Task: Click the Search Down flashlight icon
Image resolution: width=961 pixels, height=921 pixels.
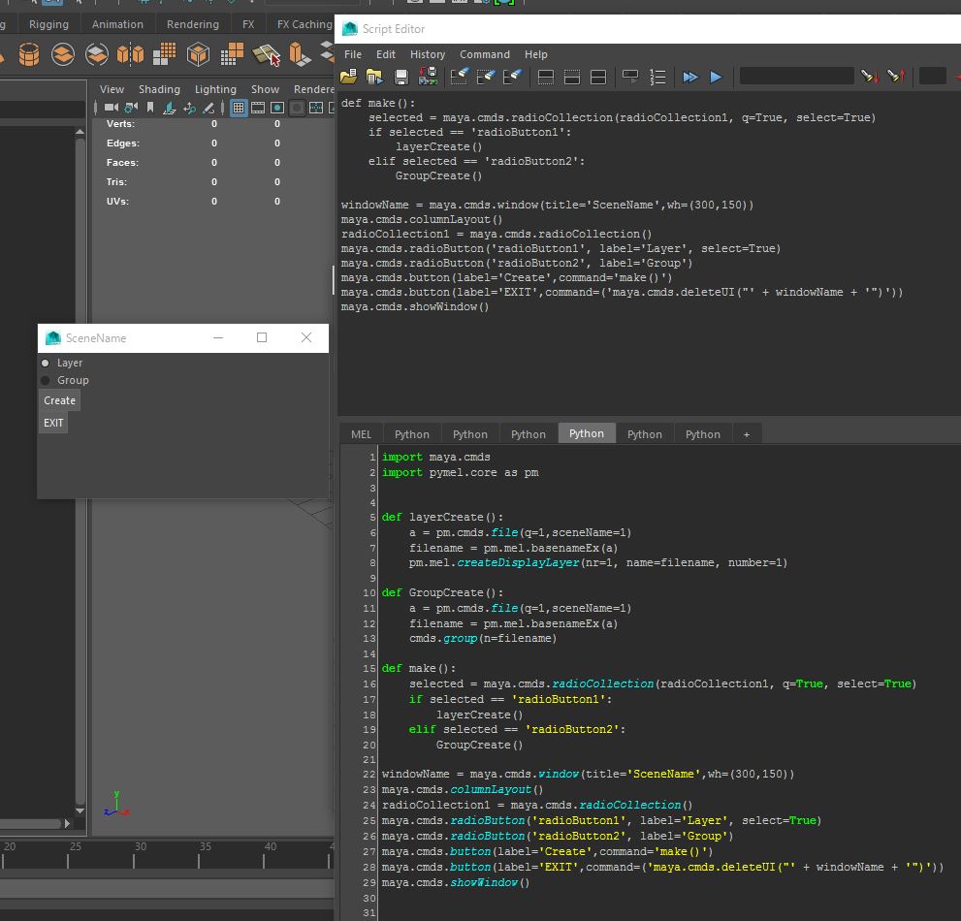Action: tap(869, 77)
